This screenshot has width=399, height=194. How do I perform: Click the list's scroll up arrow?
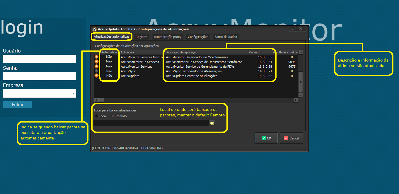click(301, 52)
